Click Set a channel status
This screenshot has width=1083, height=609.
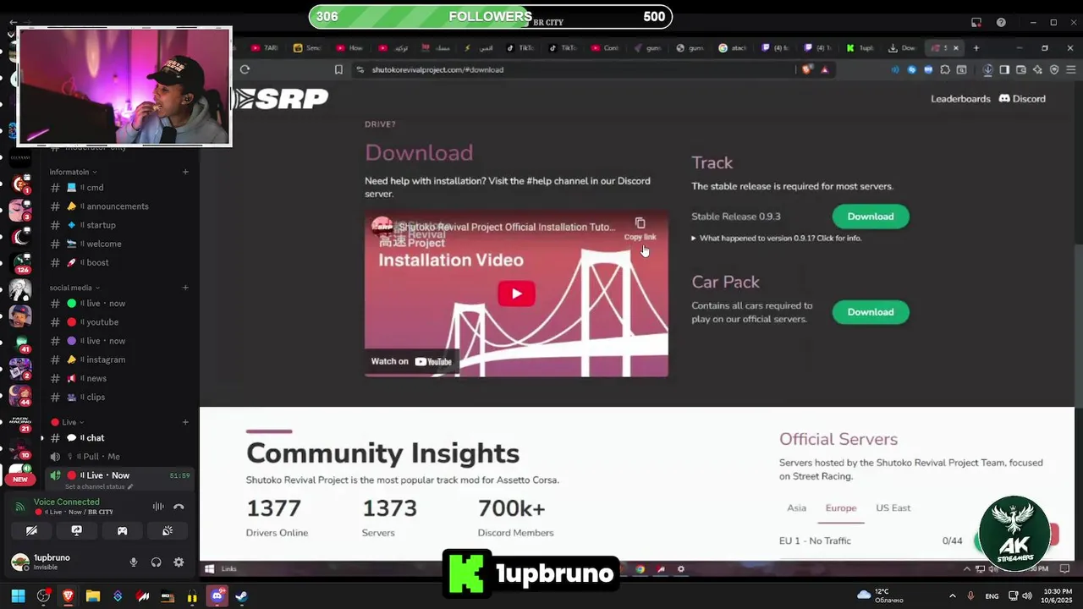click(x=99, y=487)
